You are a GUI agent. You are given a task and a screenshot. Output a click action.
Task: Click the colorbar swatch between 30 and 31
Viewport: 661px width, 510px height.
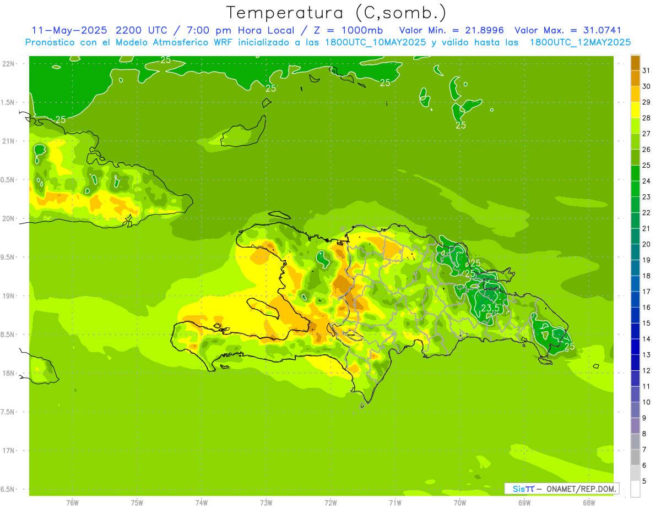[635, 78]
